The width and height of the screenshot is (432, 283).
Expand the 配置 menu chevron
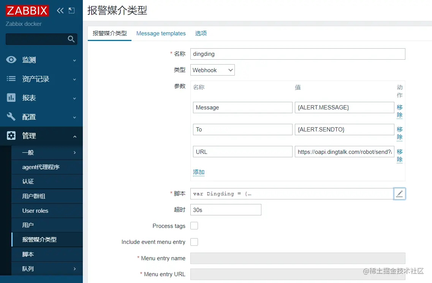(x=74, y=117)
